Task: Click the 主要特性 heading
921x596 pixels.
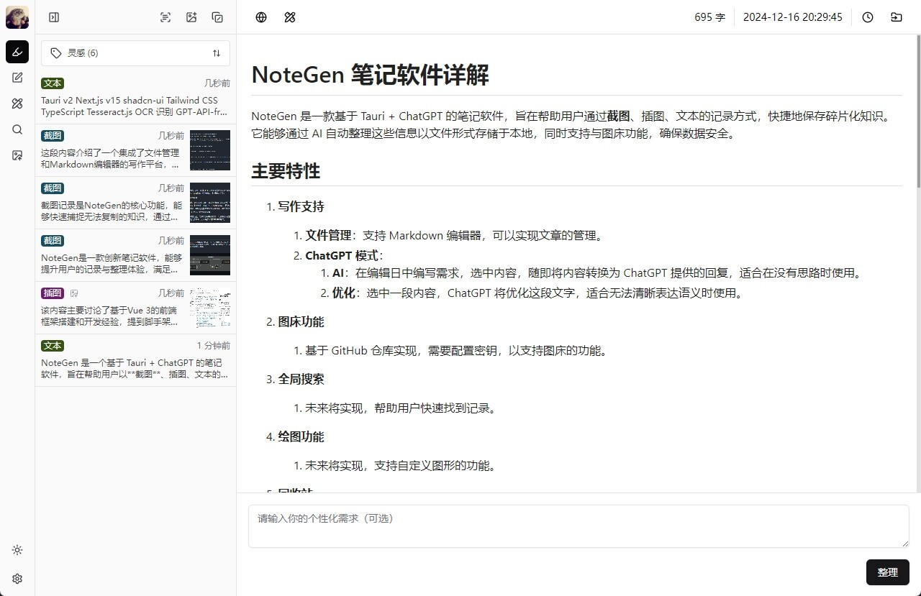Action: pyautogui.click(x=286, y=171)
